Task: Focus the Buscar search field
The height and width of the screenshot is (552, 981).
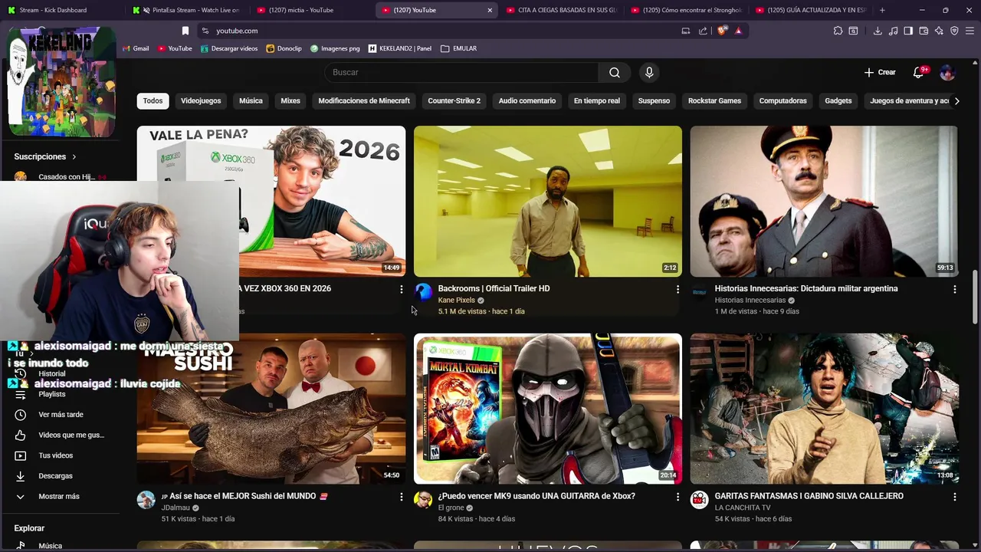Action: [x=461, y=72]
